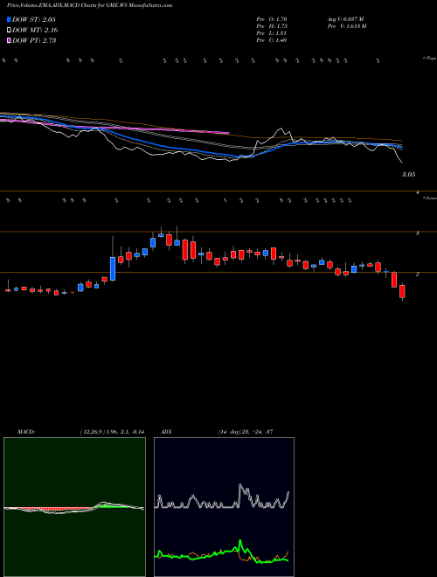This screenshot has width=437, height=577.
Task: Click the 3.05 price label near the EMA lines
Action: 408,175
